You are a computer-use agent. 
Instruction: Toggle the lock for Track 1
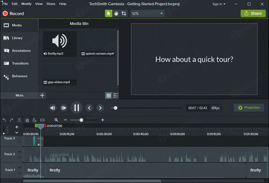20,173
